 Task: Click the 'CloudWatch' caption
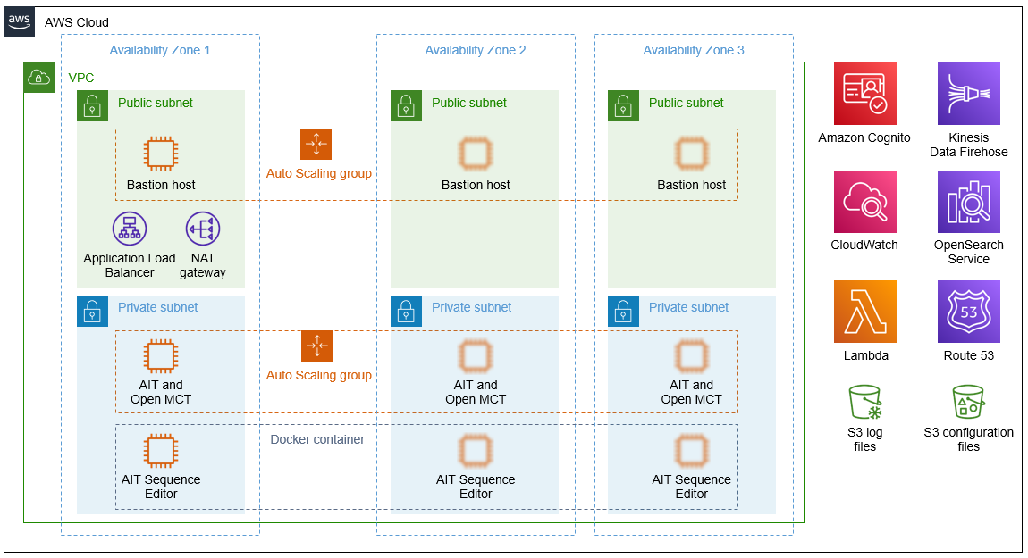click(x=864, y=245)
